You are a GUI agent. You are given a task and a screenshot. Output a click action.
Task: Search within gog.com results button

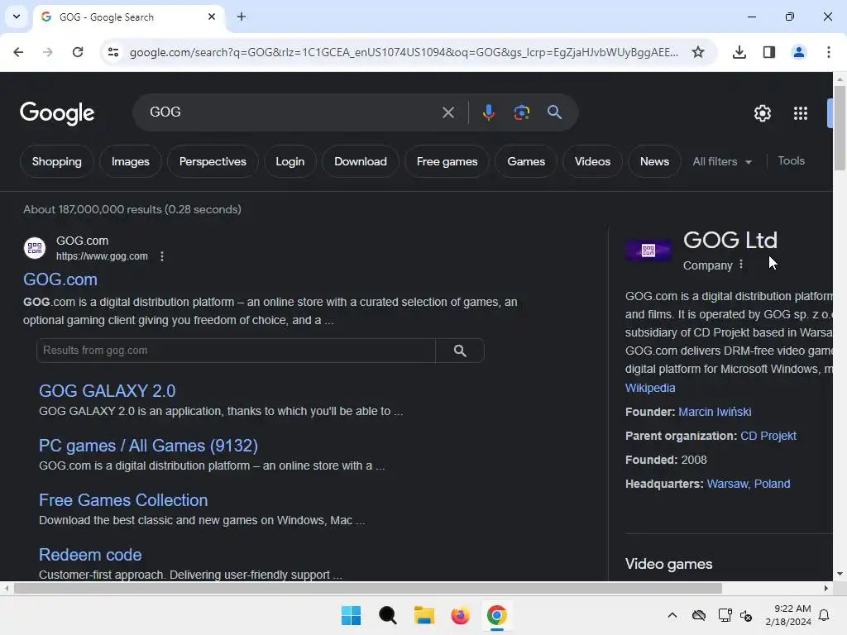click(460, 351)
